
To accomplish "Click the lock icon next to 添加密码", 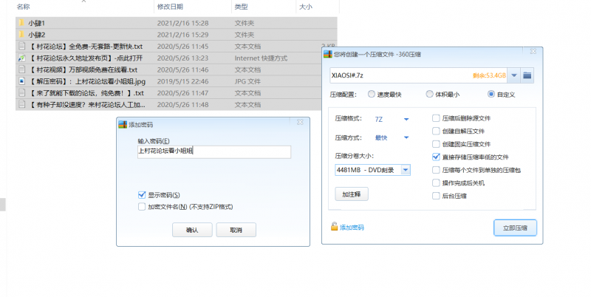I will (334, 228).
